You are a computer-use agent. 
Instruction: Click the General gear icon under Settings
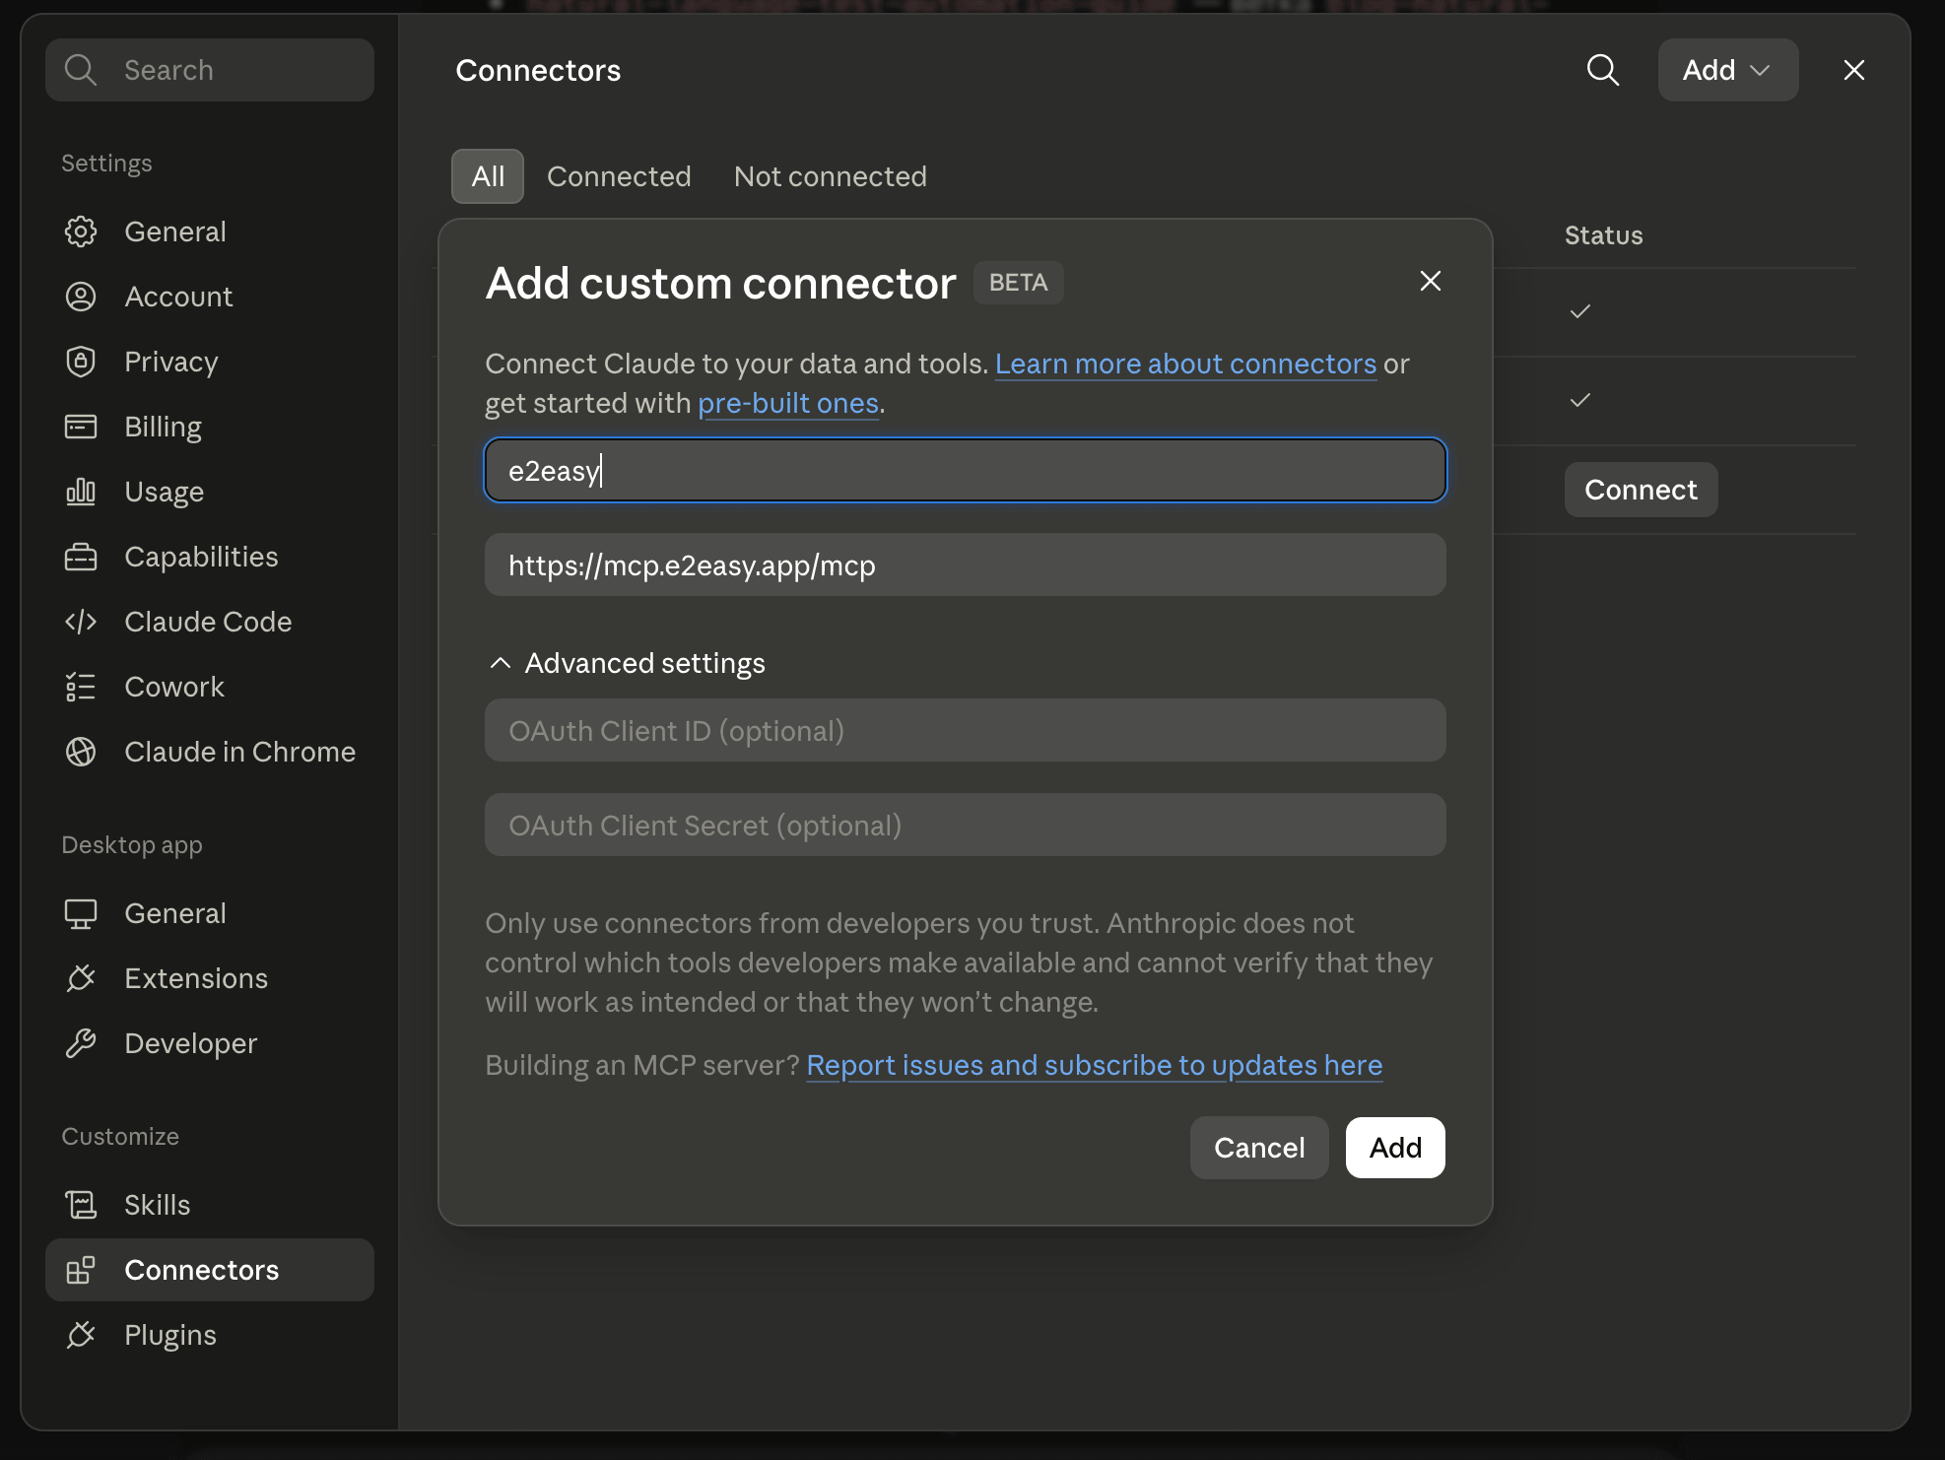coord(81,232)
